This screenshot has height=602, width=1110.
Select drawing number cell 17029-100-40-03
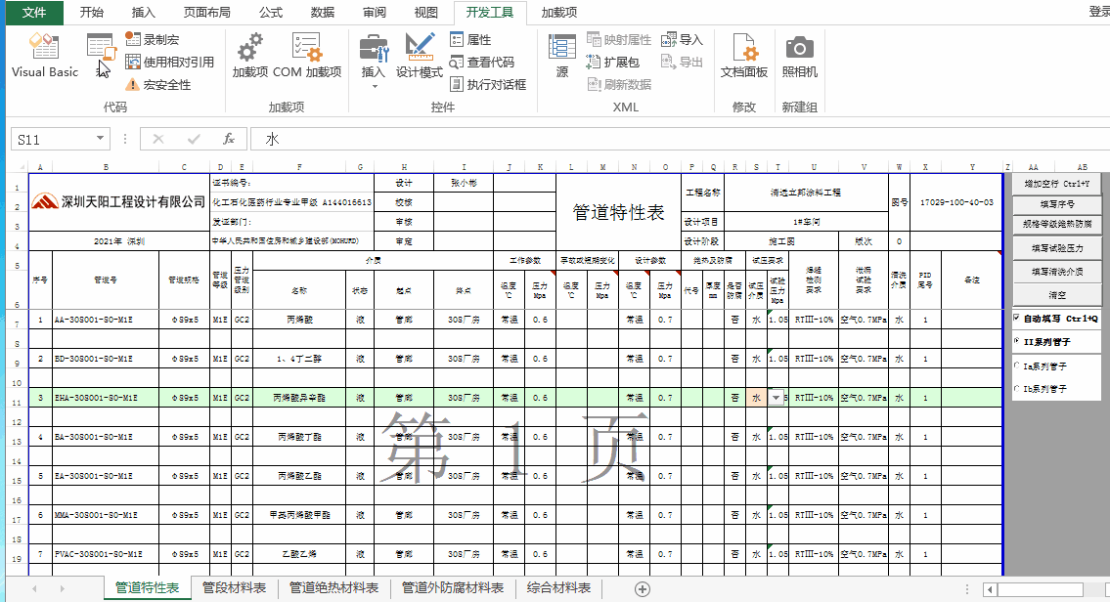coord(956,202)
